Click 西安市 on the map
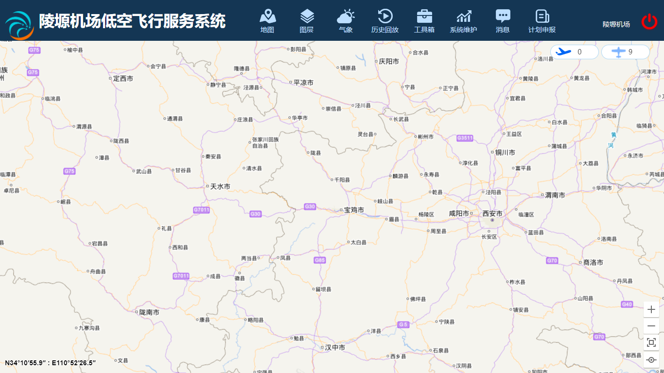 [x=492, y=214]
